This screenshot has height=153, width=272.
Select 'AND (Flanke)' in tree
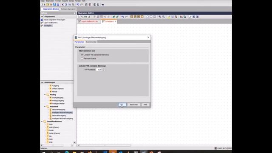pyautogui.click(x=54, y=127)
